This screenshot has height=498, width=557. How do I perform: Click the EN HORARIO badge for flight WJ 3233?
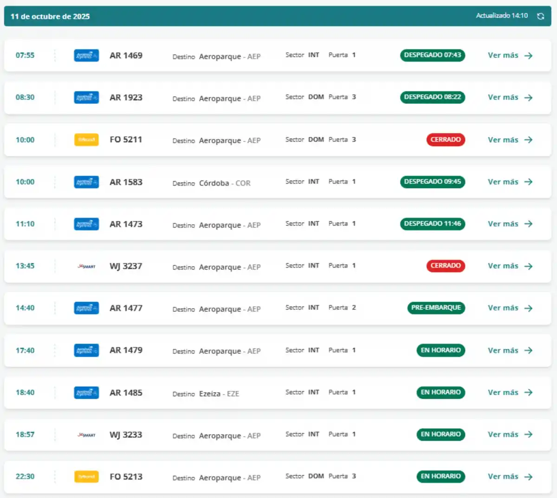pyautogui.click(x=441, y=434)
